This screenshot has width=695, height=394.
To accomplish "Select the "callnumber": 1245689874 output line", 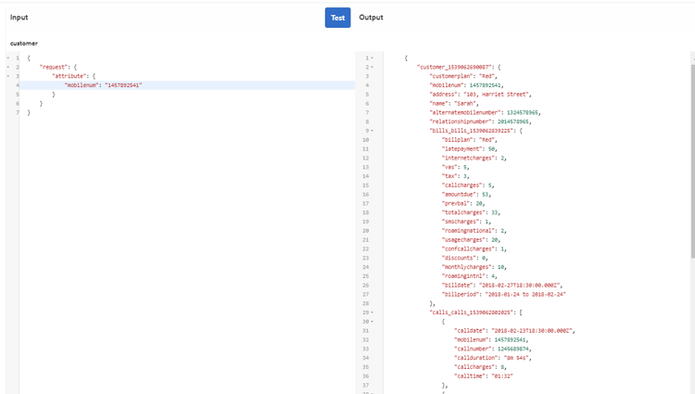I will pyautogui.click(x=492, y=349).
